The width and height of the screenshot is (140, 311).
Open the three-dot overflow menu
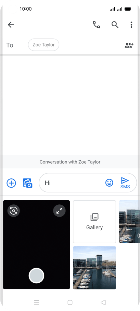tap(131, 25)
